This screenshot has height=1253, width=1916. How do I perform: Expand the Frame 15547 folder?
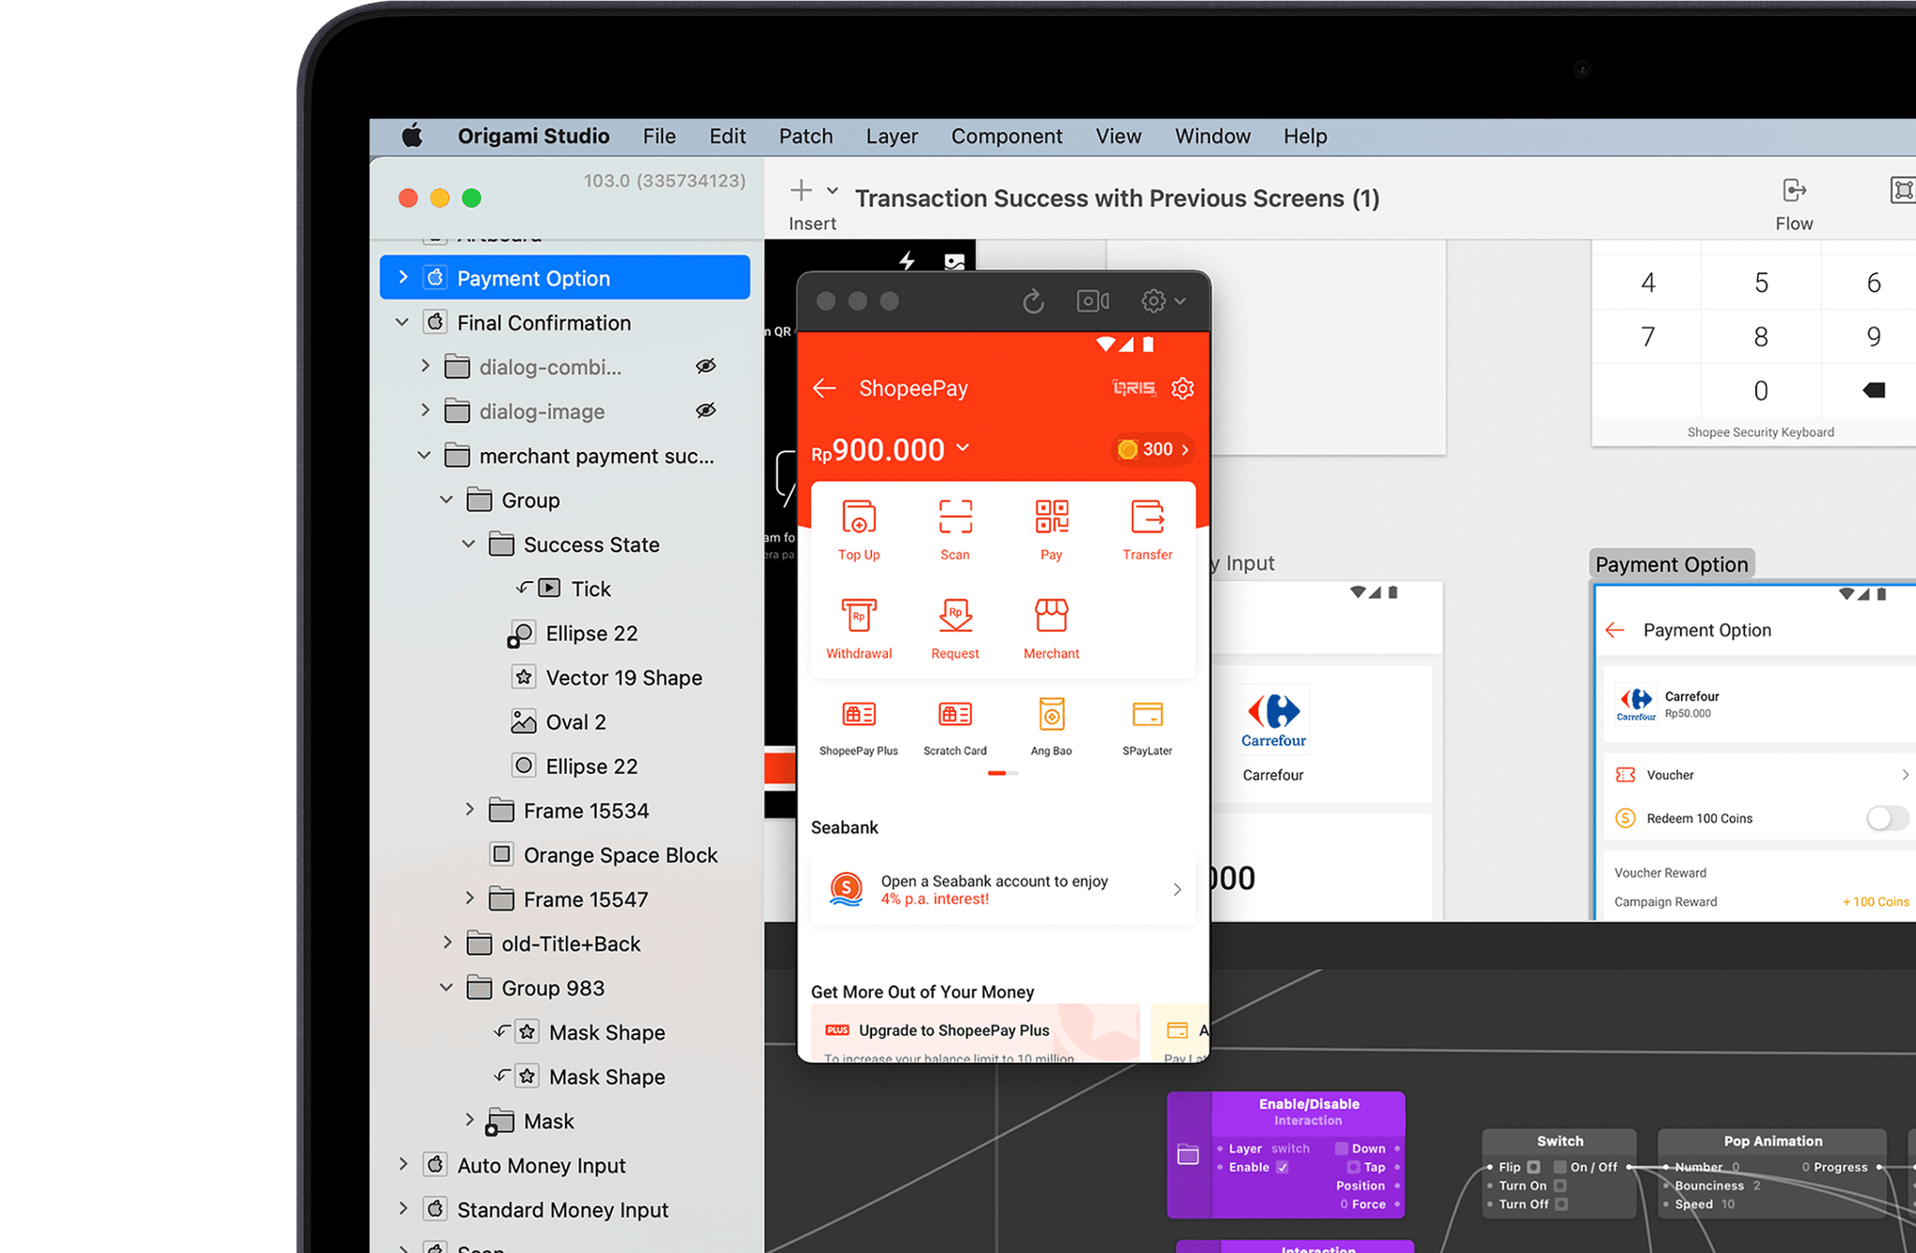pos(470,898)
